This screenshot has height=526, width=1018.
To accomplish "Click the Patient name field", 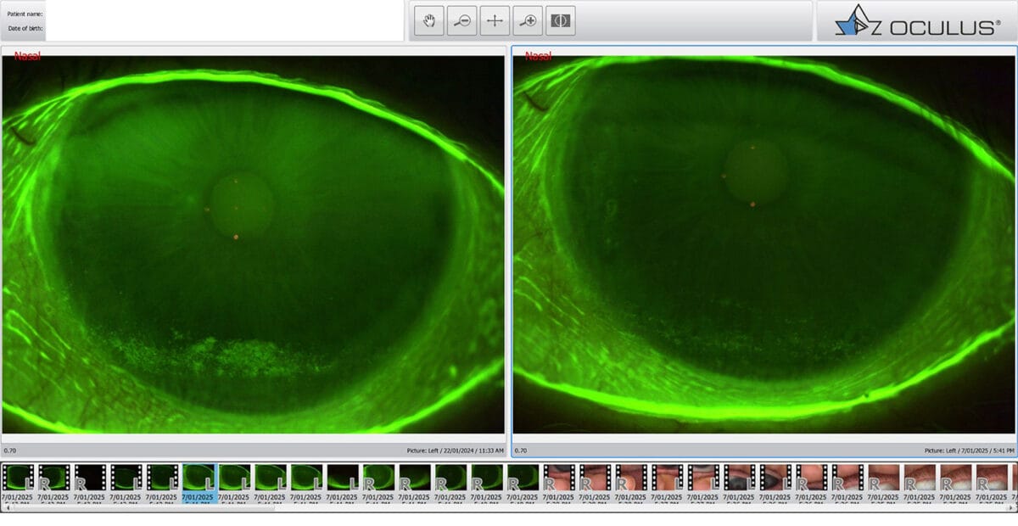I will click(x=224, y=13).
